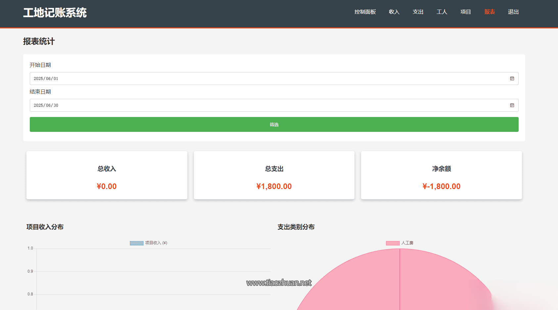Image resolution: width=558 pixels, height=310 pixels.
Task: Click the 净余额 amount ¥-1,800.00
Action: (442, 186)
